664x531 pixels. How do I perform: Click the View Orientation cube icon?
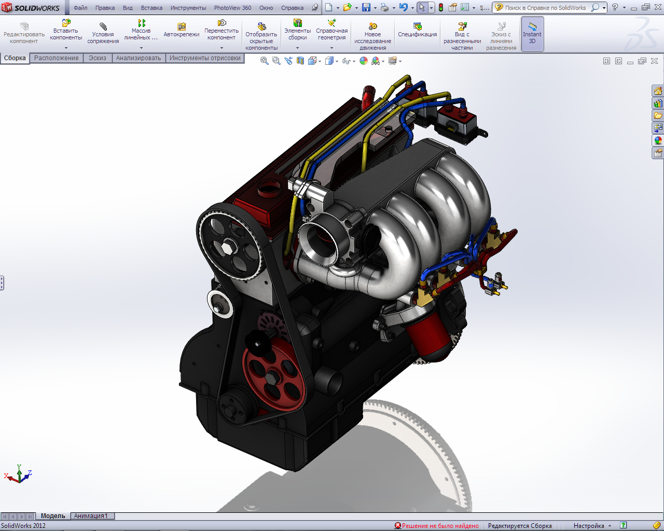[312, 61]
